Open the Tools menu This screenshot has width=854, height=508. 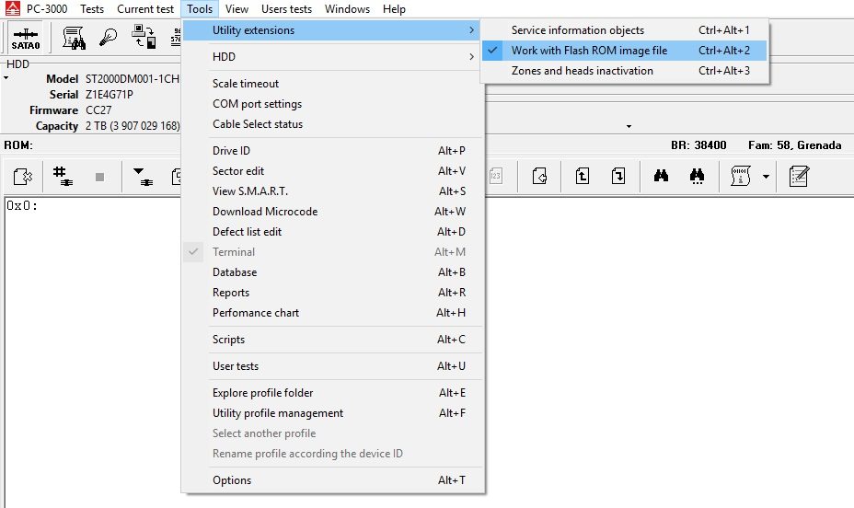point(200,9)
